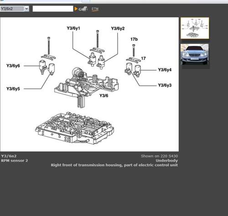The width and height of the screenshot is (228, 216).
Task: Click the Y3/6y2 label in diagram
Action: click(x=118, y=28)
